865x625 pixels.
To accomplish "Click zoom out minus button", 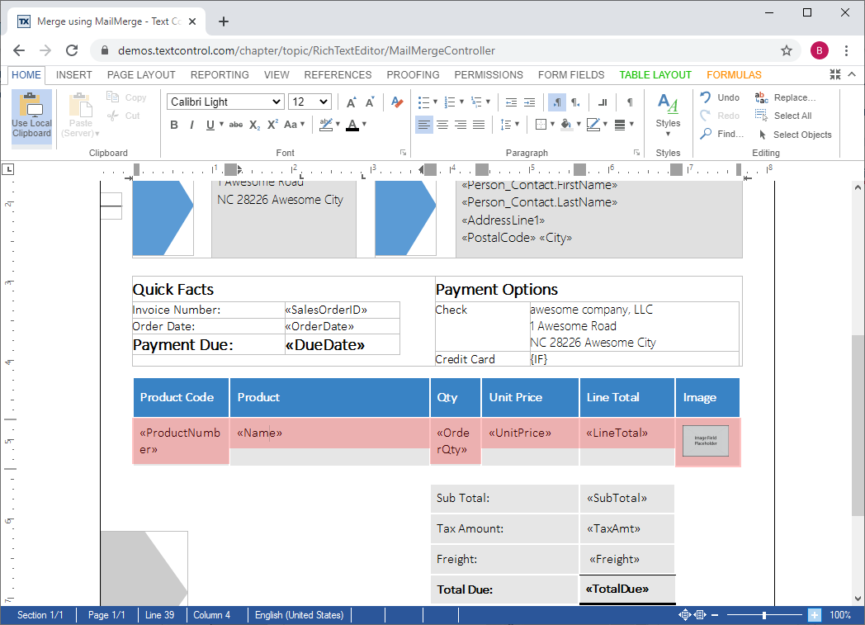I will point(715,614).
